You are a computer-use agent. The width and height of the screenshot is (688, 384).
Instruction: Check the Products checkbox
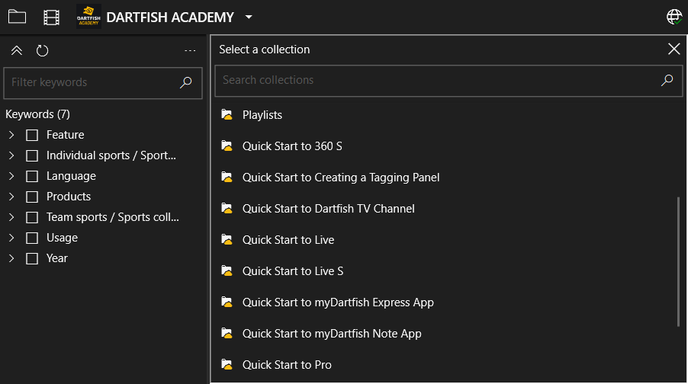[32, 197]
